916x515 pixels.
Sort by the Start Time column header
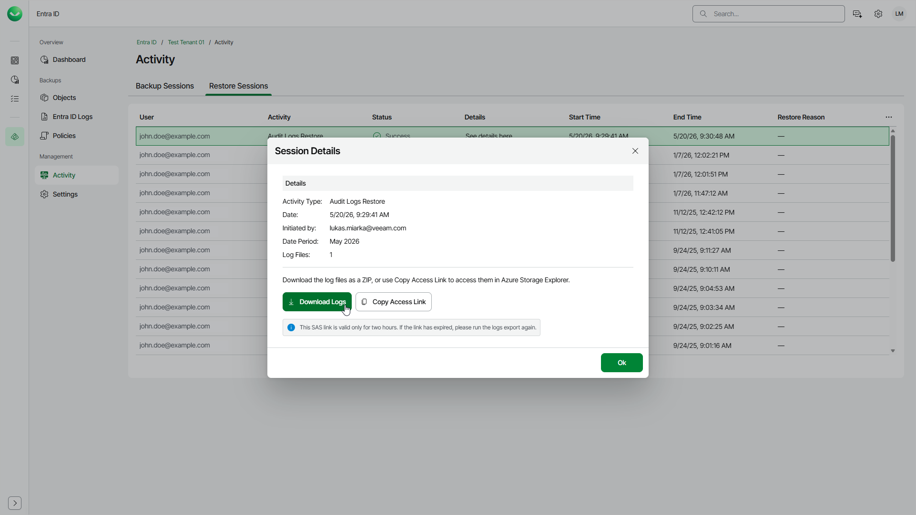pos(584,117)
